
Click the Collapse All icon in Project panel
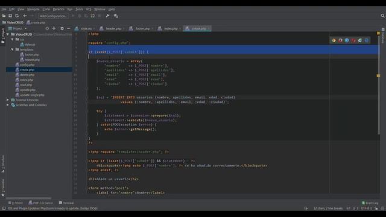[x=54, y=28]
